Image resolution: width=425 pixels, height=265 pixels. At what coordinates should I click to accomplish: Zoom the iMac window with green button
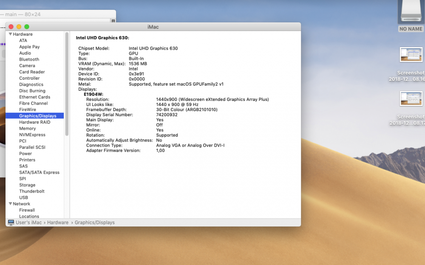[x=27, y=27]
